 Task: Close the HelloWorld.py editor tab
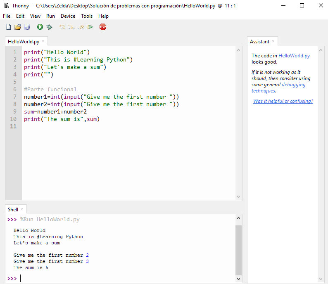tap(43, 41)
